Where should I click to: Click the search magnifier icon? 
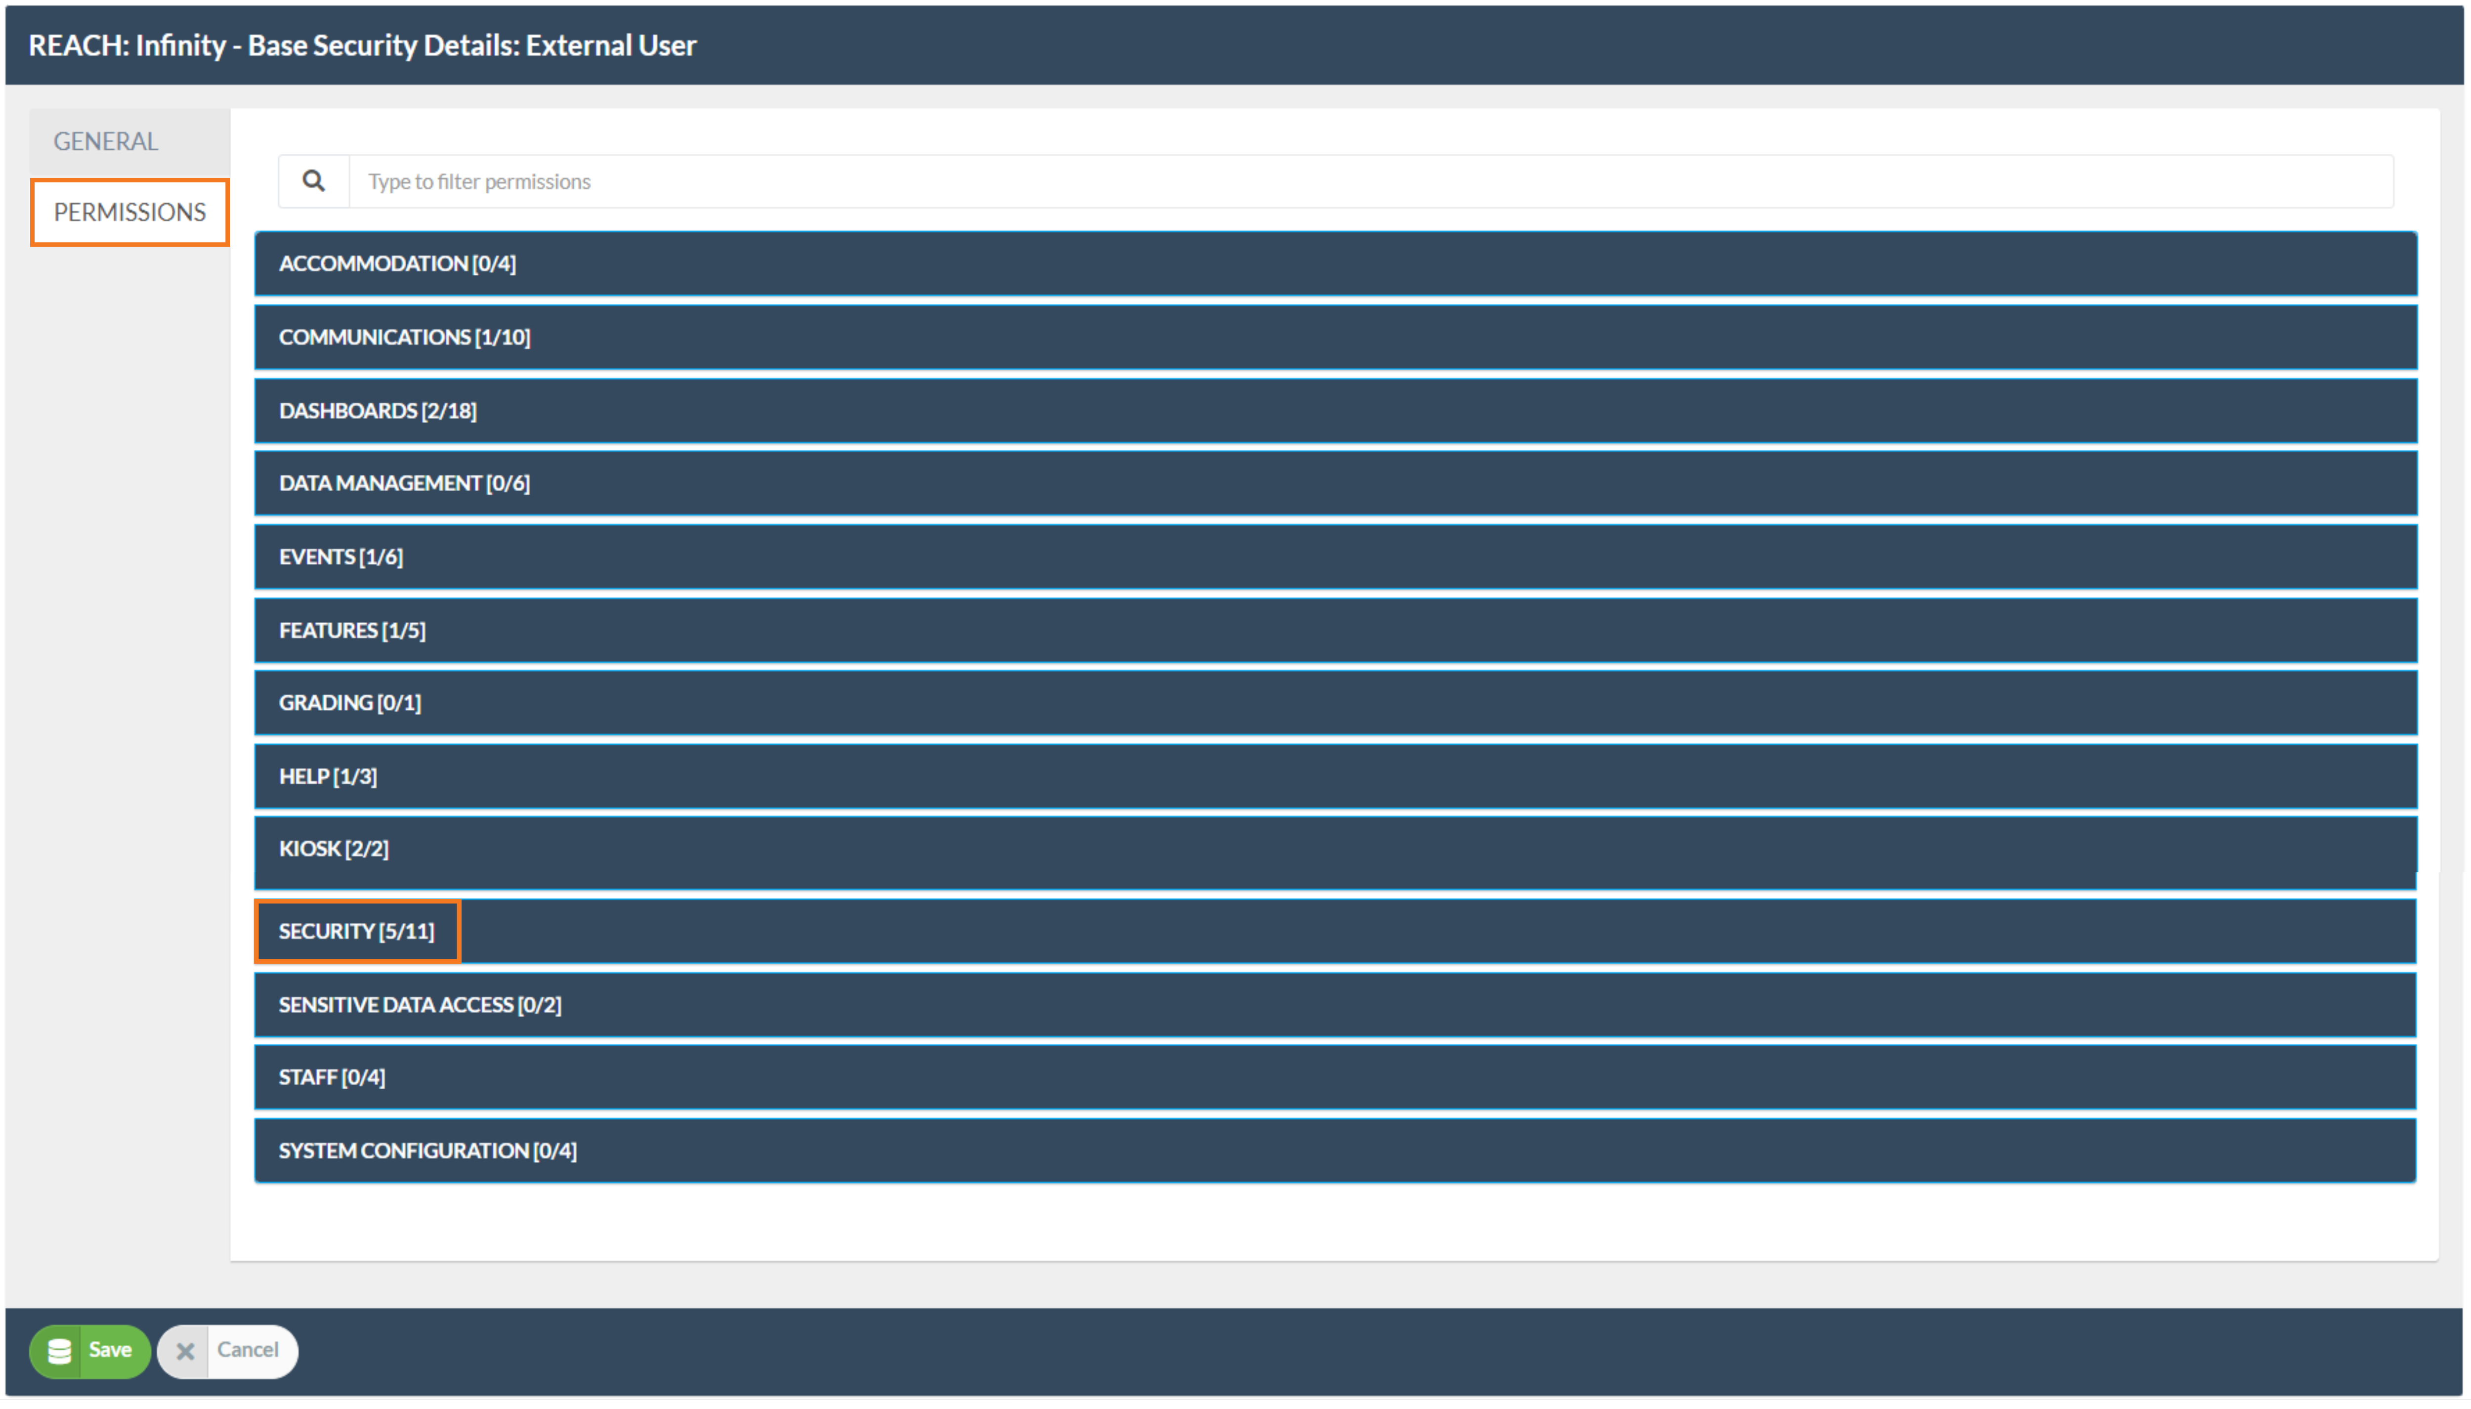click(313, 181)
